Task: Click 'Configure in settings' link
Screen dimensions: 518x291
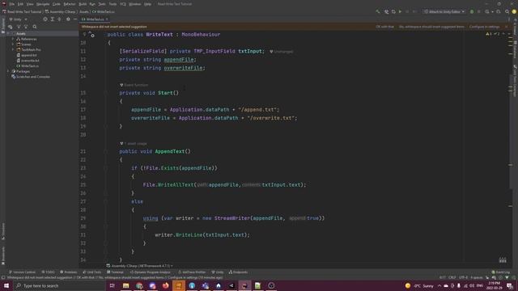Action: 485,27
